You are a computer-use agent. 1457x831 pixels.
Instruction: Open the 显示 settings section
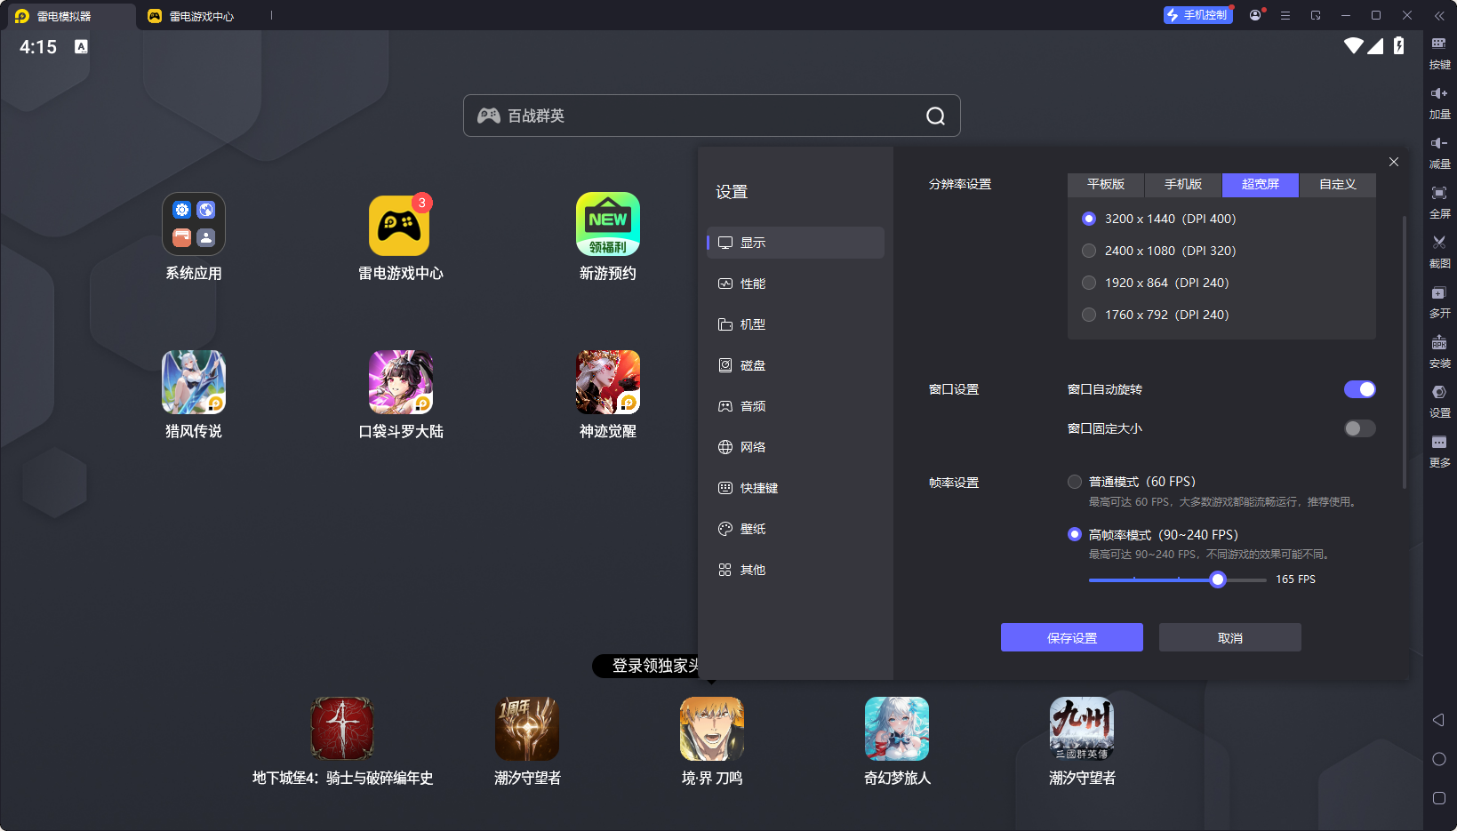click(x=796, y=243)
